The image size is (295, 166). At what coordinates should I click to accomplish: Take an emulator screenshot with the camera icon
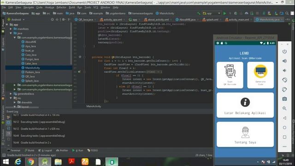284,99
